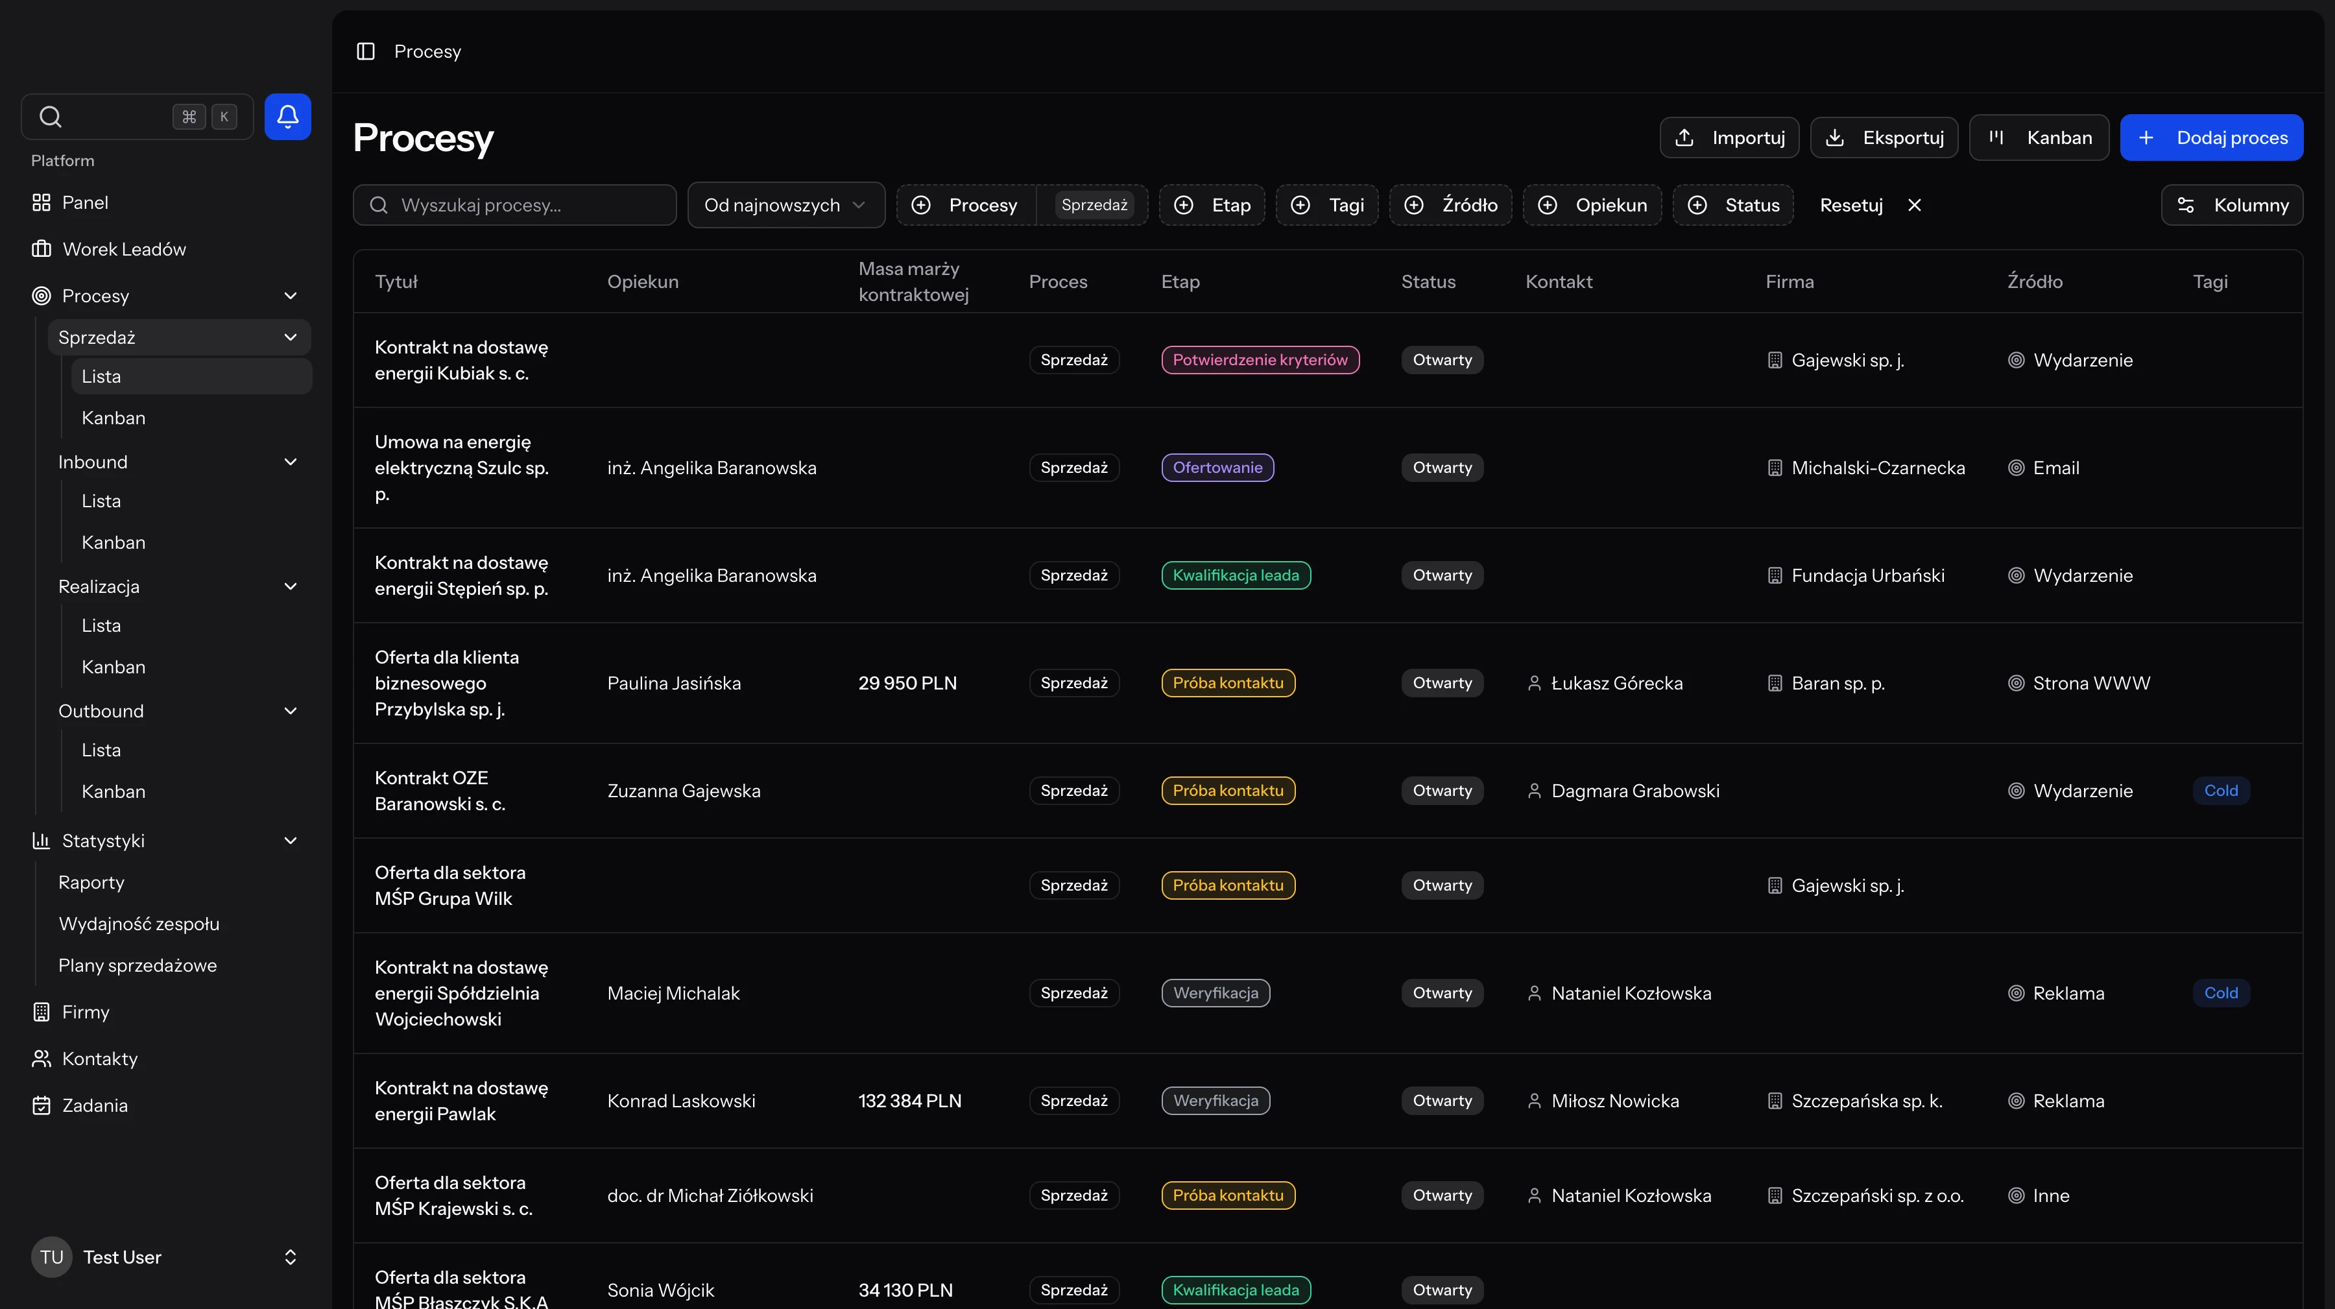Open Plany sprzedażowe from the sidebar
The image size is (2335, 1309).
pyautogui.click(x=138, y=965)
